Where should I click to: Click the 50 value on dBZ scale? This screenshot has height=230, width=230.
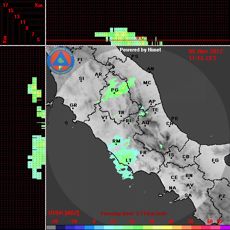tap(191, 221)
